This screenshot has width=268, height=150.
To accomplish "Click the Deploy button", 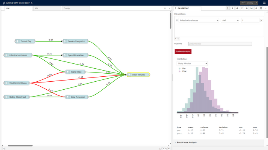I will click(x=247, y=3).
